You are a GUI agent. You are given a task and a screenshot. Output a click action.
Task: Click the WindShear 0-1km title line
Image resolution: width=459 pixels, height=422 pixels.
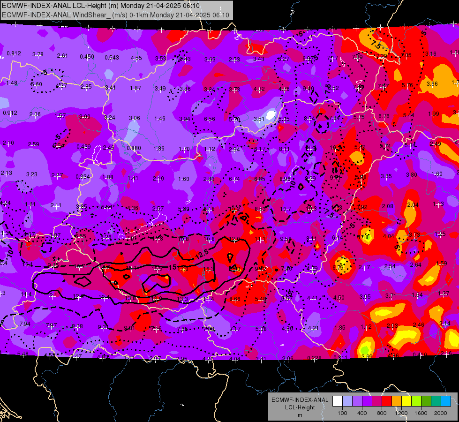(x=115, y=15)
